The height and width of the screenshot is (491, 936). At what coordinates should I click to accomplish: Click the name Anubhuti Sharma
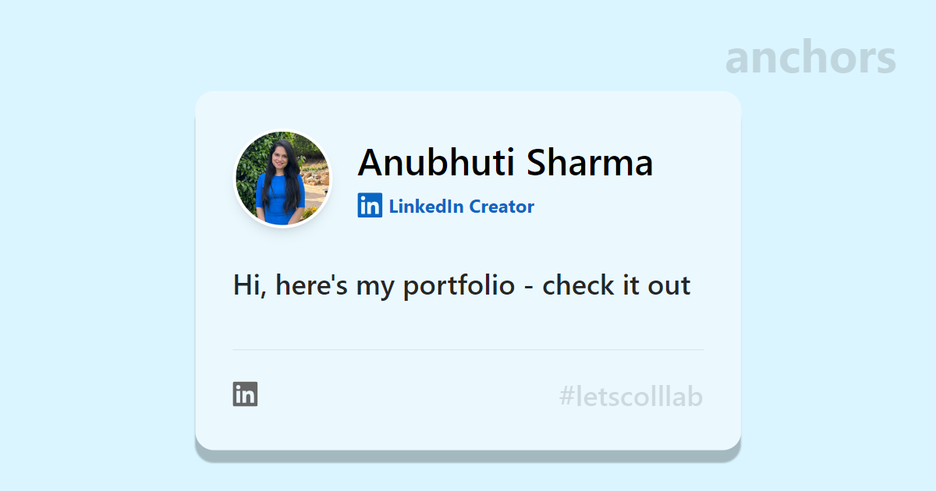505,162
